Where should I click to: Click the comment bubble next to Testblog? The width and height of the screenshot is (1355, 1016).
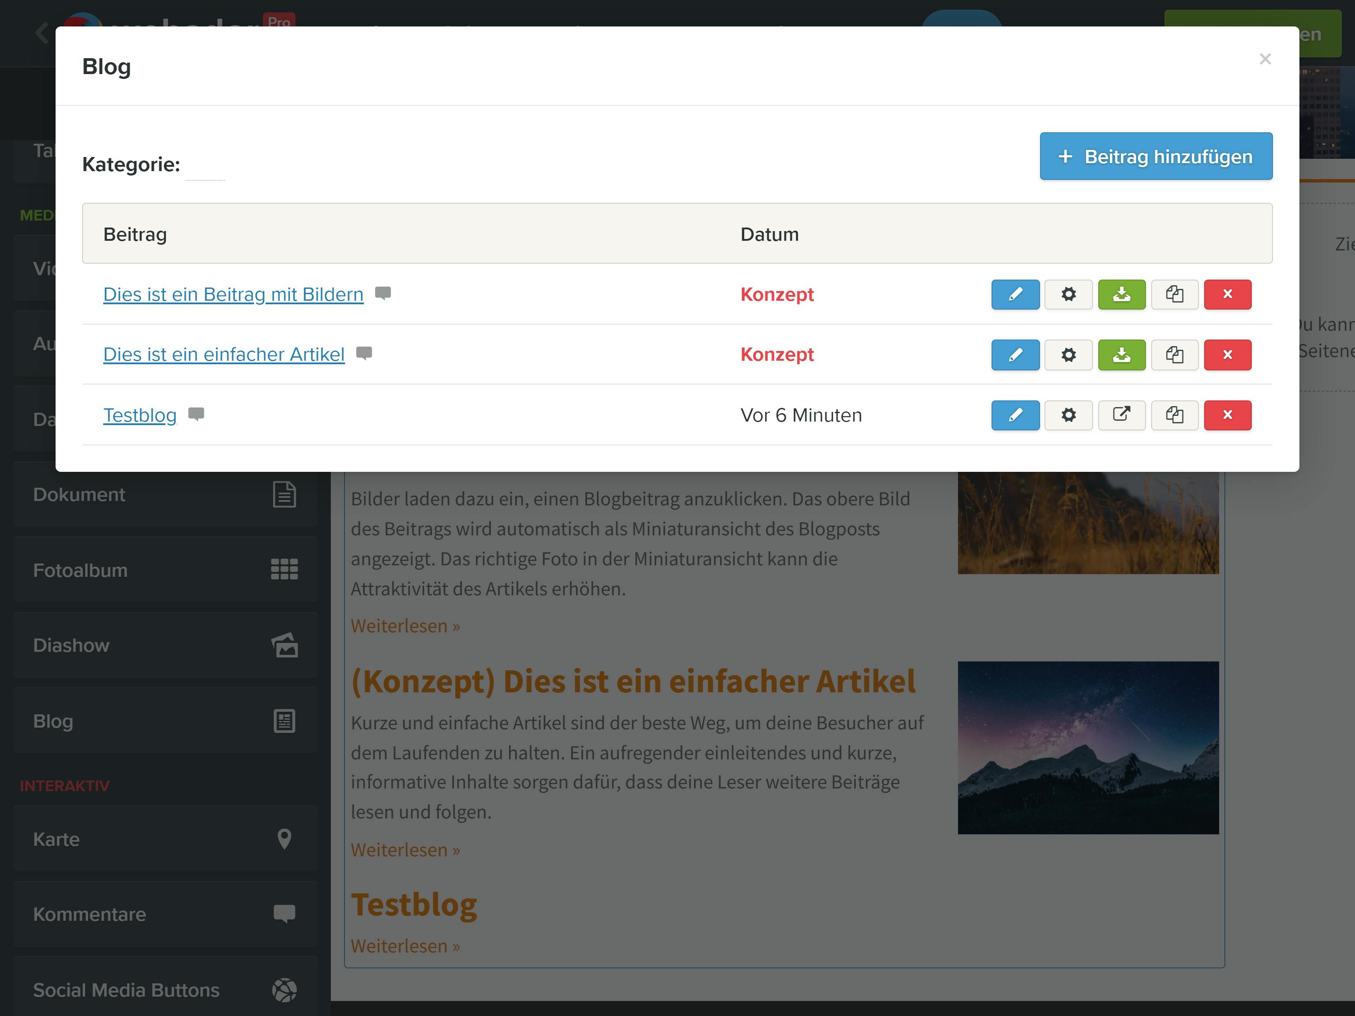click(196, 415)
